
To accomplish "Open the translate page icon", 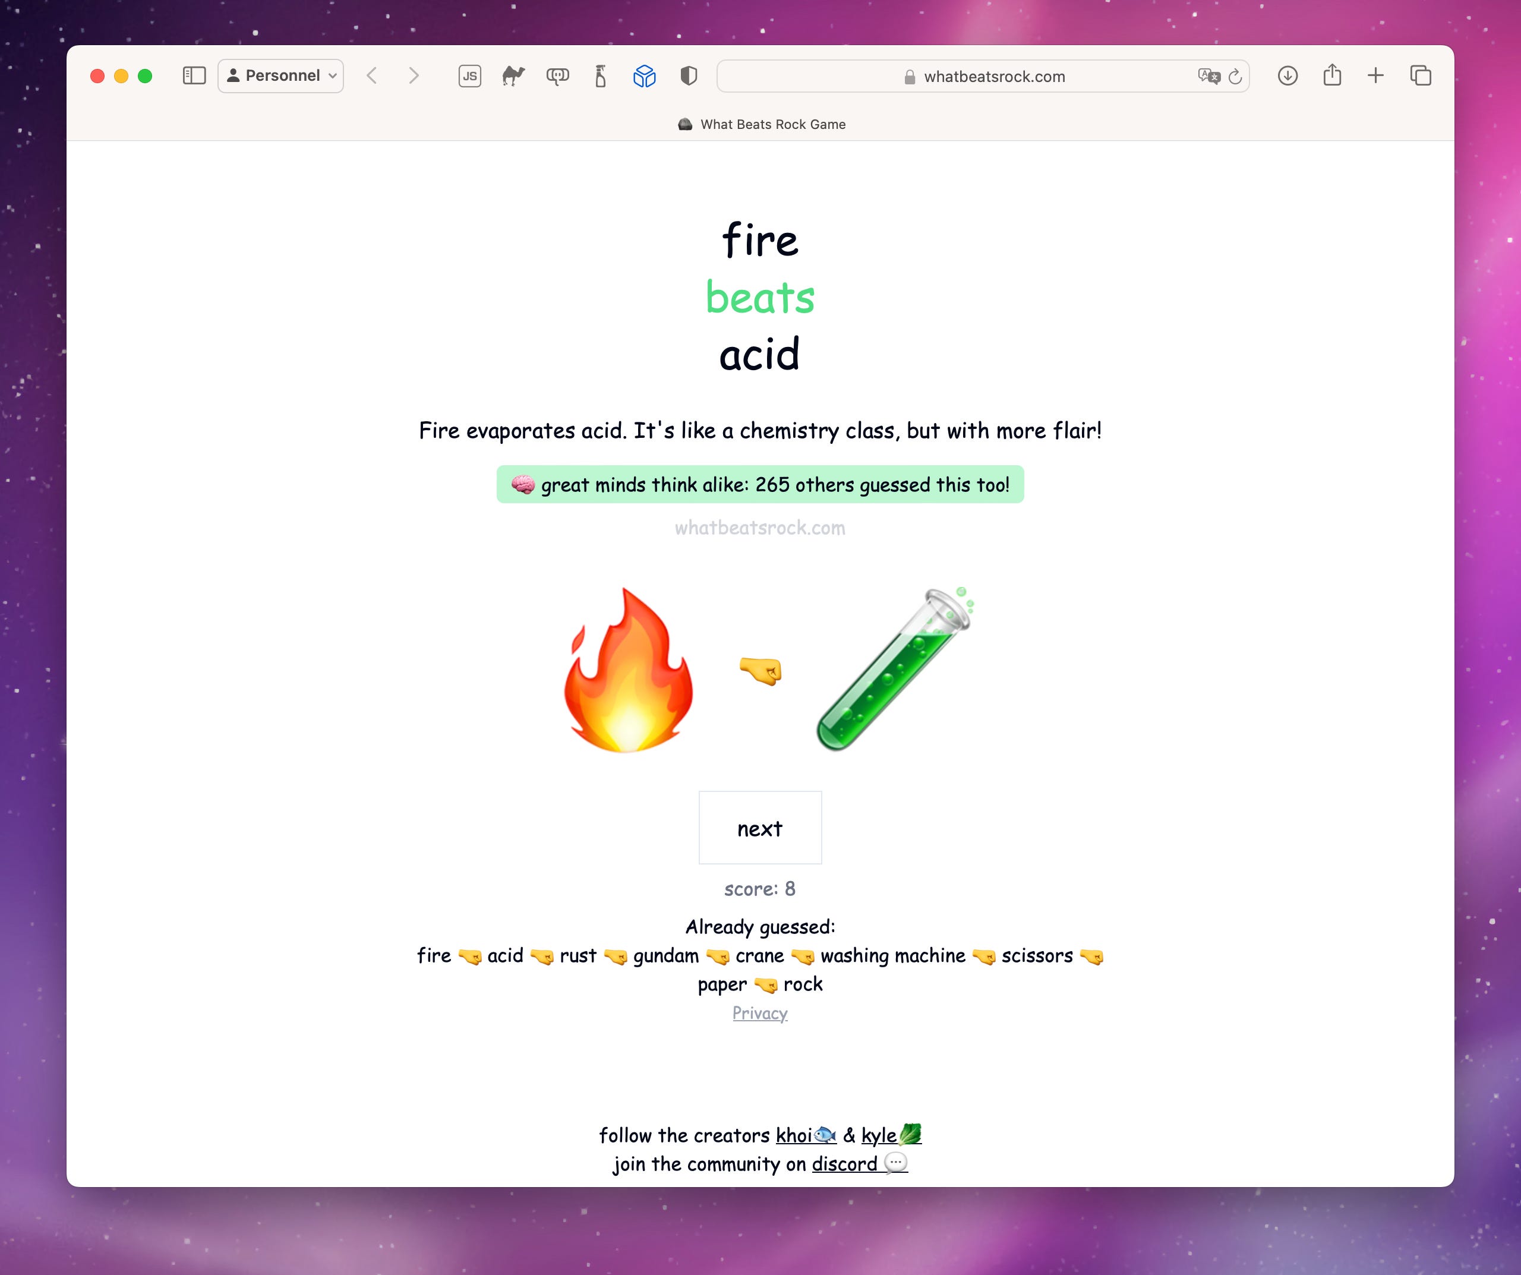I will (1209, 76).
